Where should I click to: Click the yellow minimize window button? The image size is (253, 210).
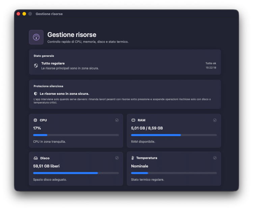pyautogui.click(x=24, y=14)
